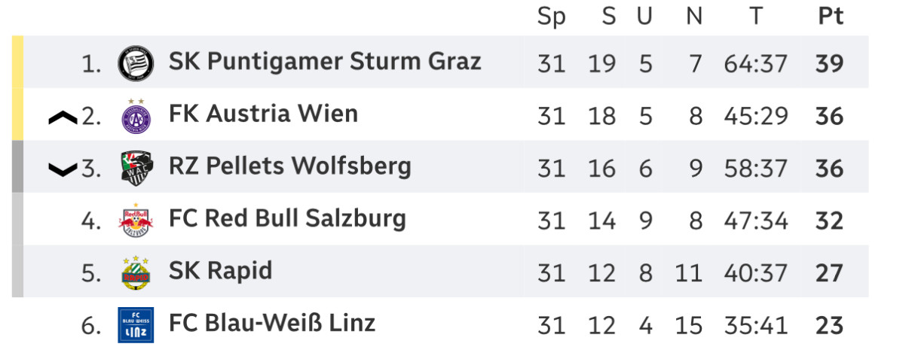Click Sturm Graz's 39 points value
This screenshot has width=909, height=356.
[x=829, y=64]
